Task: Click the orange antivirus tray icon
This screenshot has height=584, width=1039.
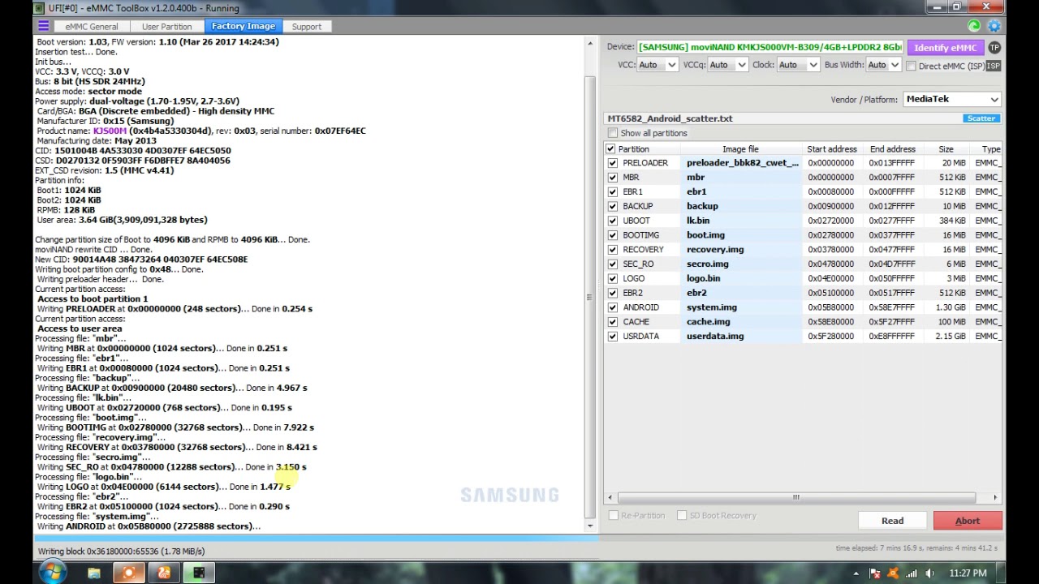Action: pyautogui.click(x=893, y=573)
